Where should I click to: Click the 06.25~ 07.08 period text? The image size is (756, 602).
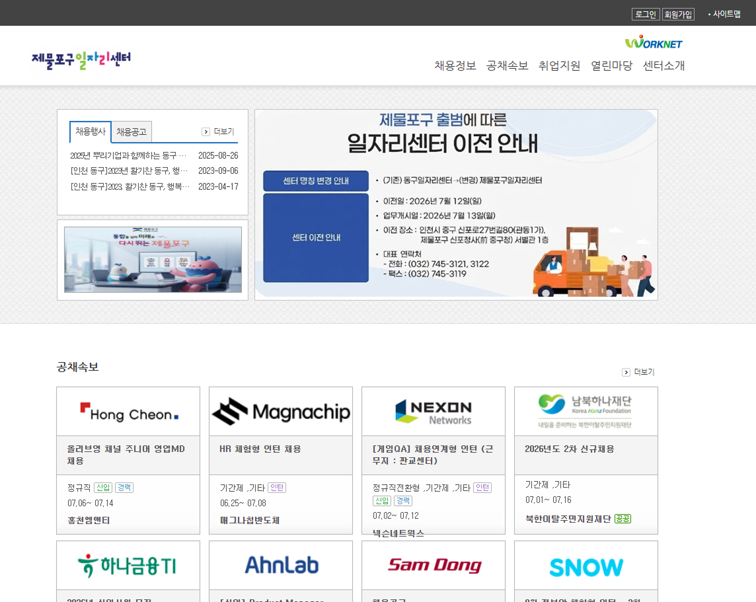(243, 503)
